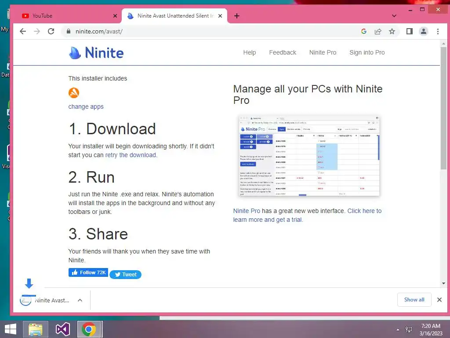This screenshot has width=450, height=338.
Task: Click the scrollbar down arrow
Action: [x=444, y=283]
